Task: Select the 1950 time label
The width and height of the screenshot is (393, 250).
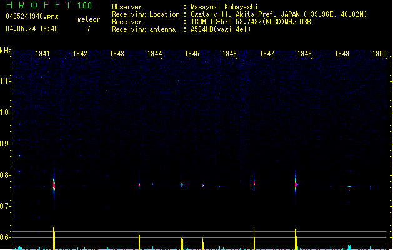Action: [379, 54]
